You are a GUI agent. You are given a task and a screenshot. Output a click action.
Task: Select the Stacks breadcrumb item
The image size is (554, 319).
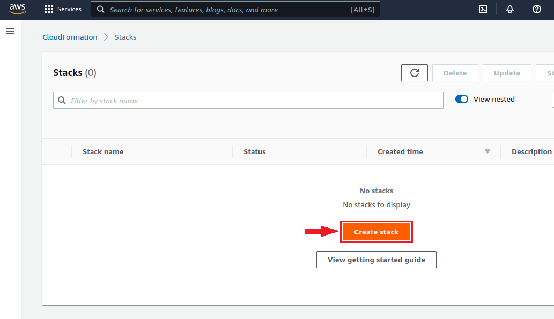pyautogui.click(x=125, y=37)
